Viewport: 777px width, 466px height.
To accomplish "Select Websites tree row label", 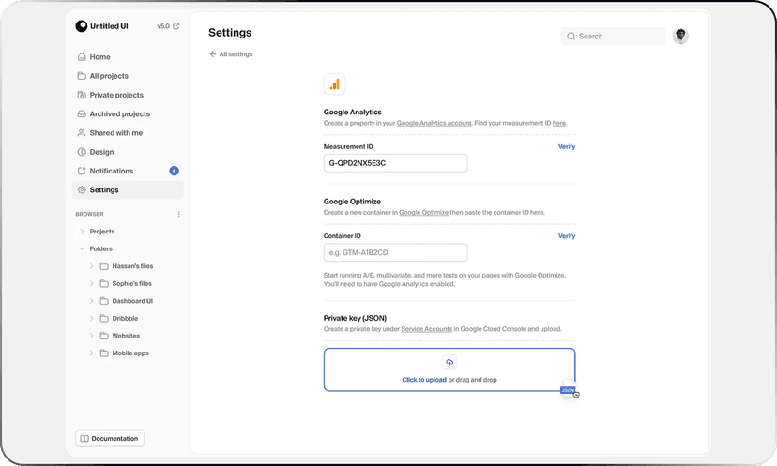I will [x=126, y=336].
